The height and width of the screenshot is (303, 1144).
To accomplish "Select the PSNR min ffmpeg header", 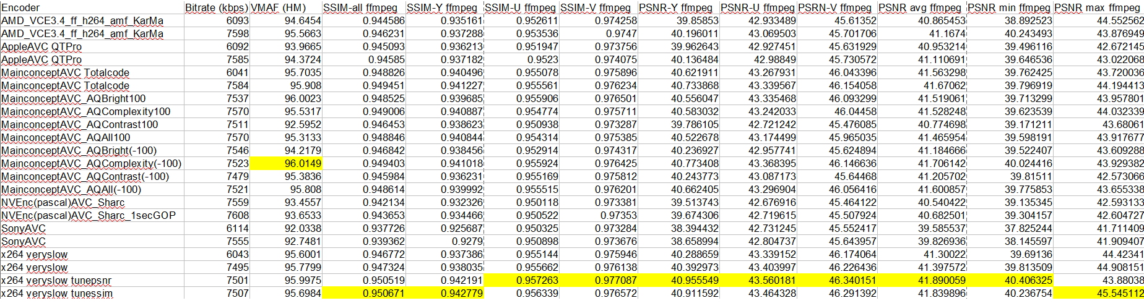I will coord(1010,7).
